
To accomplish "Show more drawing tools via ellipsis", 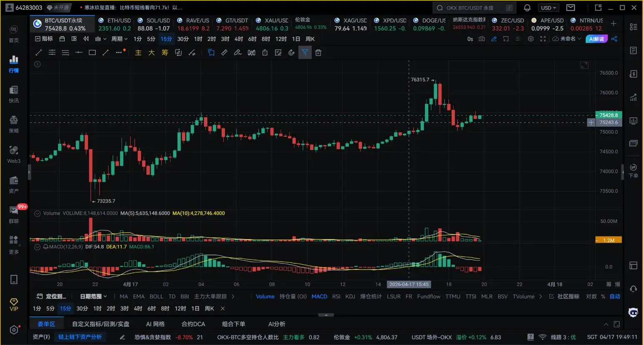I will pyautogui.click(x=120, y=52).
